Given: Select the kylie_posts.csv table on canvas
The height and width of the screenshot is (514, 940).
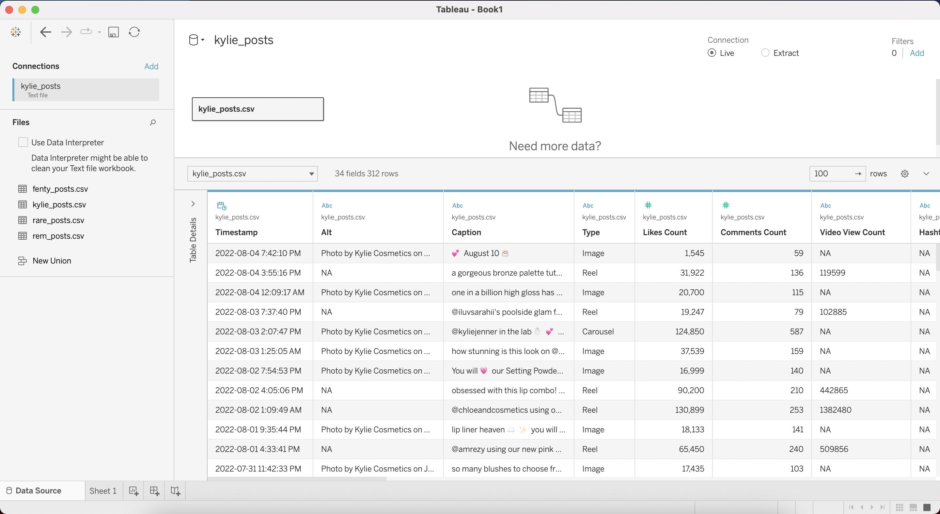Looking at the screenshot, I should click(258, 109).
